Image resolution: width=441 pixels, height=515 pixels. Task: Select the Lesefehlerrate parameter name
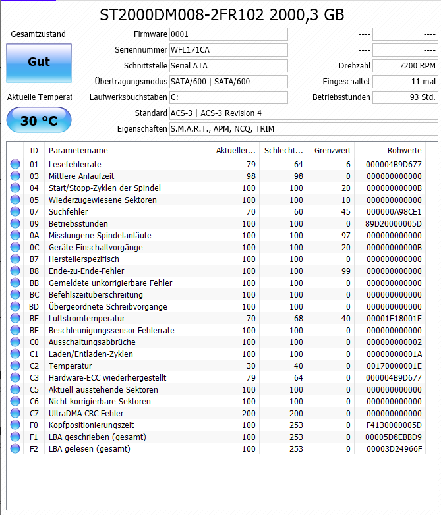coord(75,164)
